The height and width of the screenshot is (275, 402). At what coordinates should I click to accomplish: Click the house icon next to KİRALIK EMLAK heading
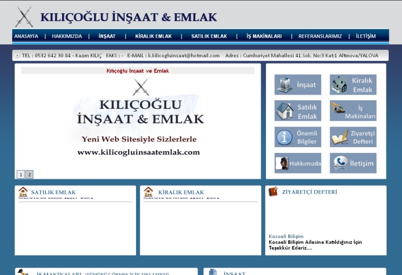148,191
